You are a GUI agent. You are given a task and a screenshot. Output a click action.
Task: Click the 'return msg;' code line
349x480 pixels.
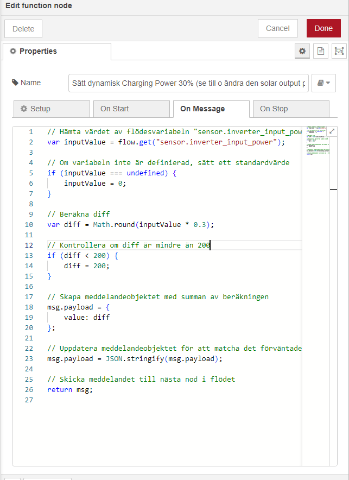point(69,390)
